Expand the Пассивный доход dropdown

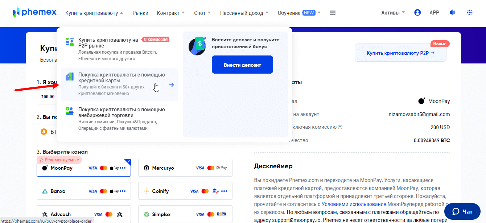244,13
